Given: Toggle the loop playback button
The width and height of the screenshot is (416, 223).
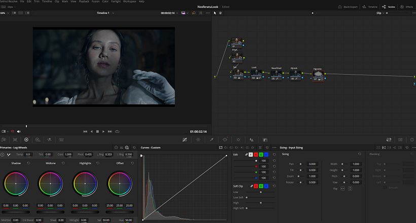Looking at the screenshot, I should pyautogui.click(x=117, y=131).
